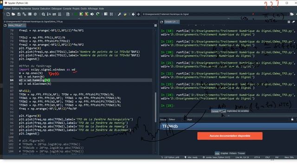The image size is (297, 167).
Task: Select the Aide pane tab
Action: coord(217,154)
